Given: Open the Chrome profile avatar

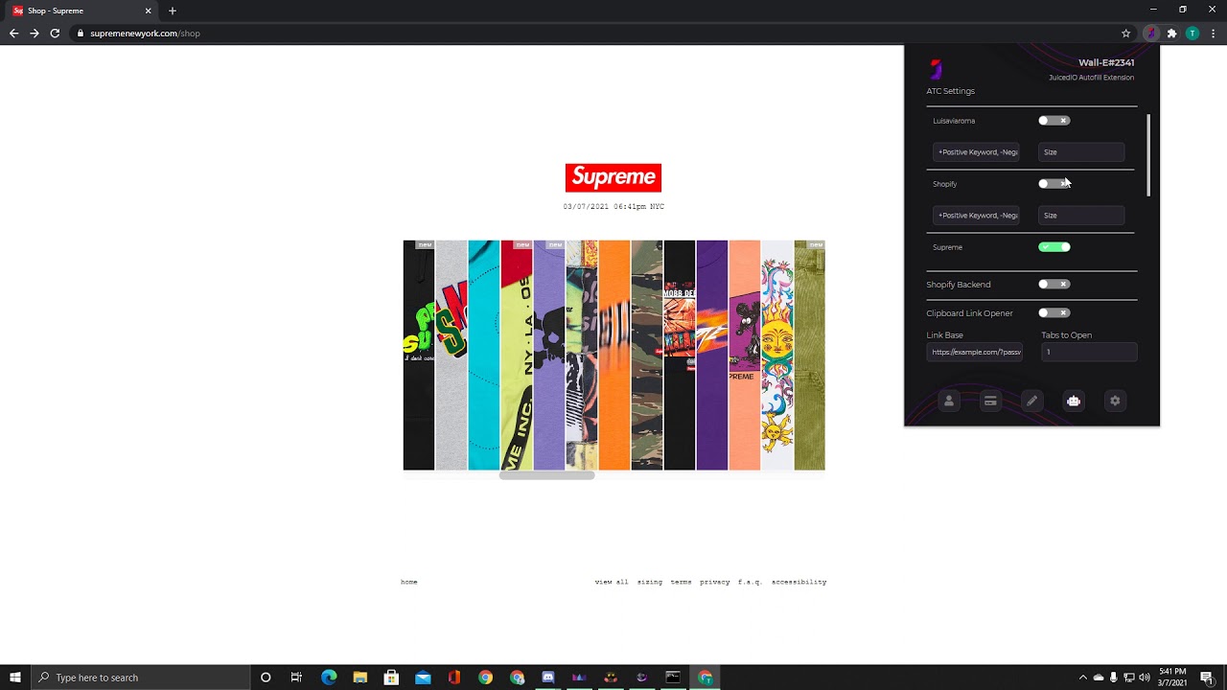Looking at the screenshot, I should pyautogui.click(x=1192, y=34).
